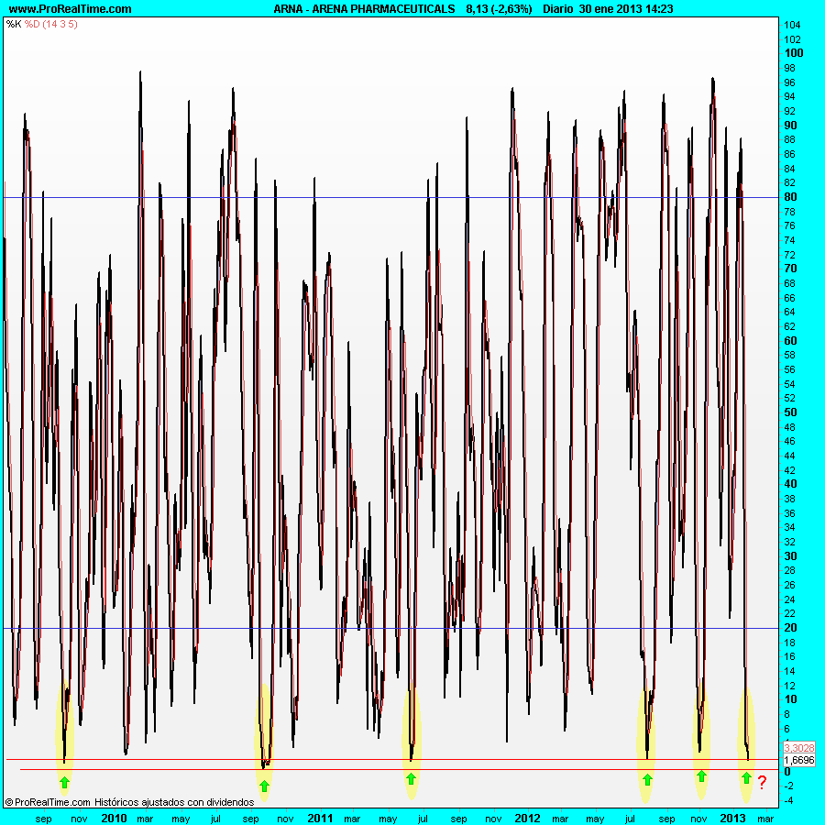Click the 30 value on the y-axis
Screen dimensions: 825x825
(x=790, y=555)
